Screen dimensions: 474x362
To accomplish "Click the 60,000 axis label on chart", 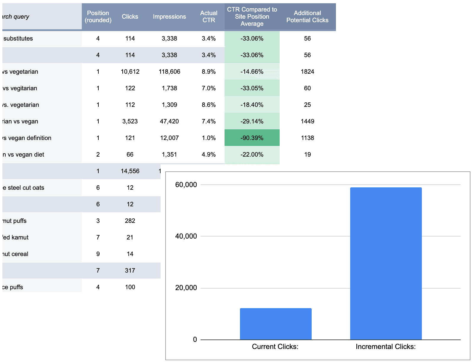I will (x=187, y=184).
